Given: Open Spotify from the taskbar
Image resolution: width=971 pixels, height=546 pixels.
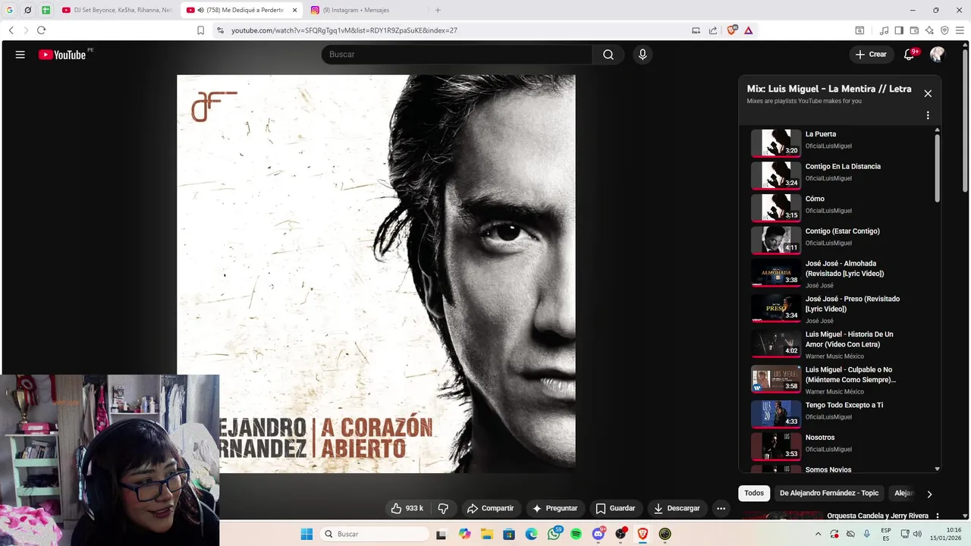Looking at the screenshot, I should point(576,534).
